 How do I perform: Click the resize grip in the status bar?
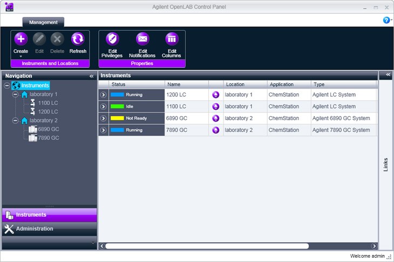(x=389, y=257)
